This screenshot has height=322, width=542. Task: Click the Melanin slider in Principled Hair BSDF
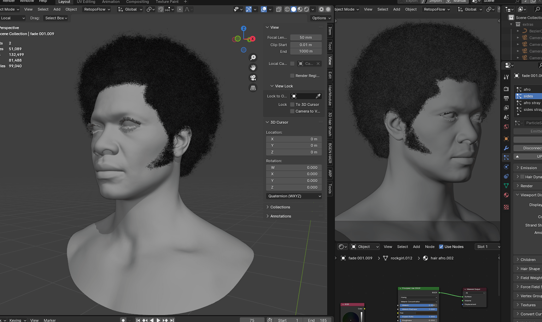pyautogui.click(x=418, y=305)
